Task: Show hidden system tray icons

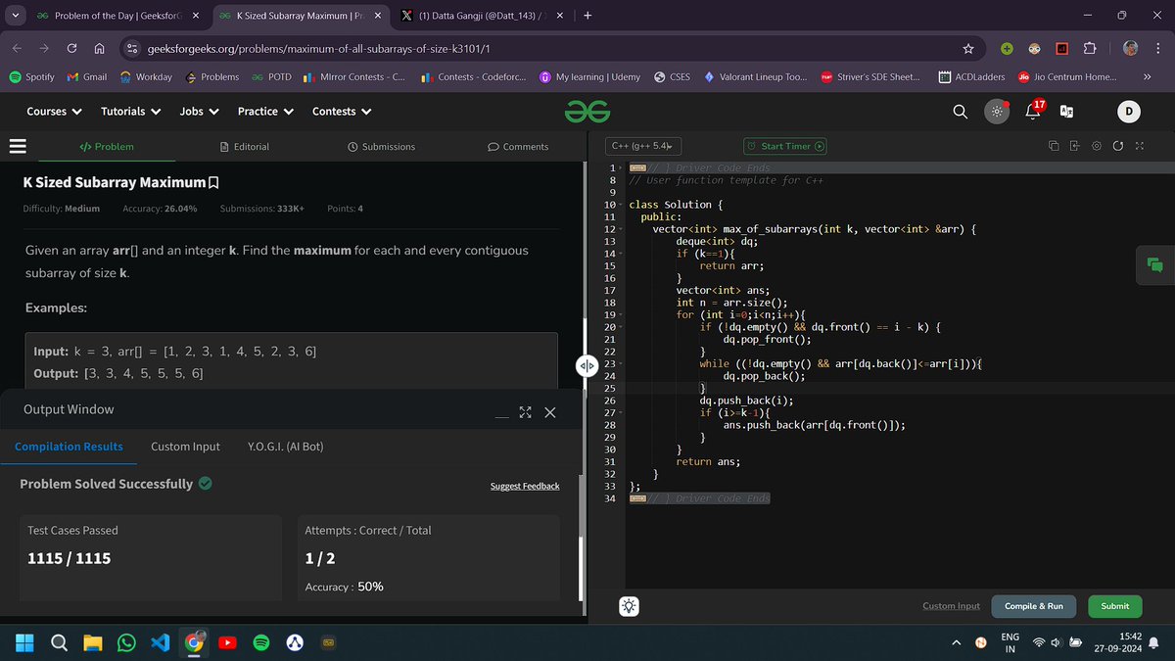Action: point(957,642)
